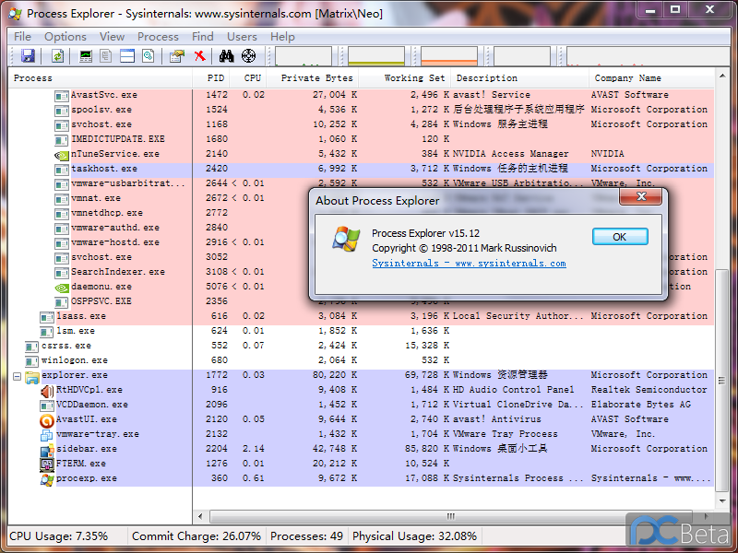Click OK in About Process Explorer dialog
This screenshot has height=553, width=738.
point(620,237)
